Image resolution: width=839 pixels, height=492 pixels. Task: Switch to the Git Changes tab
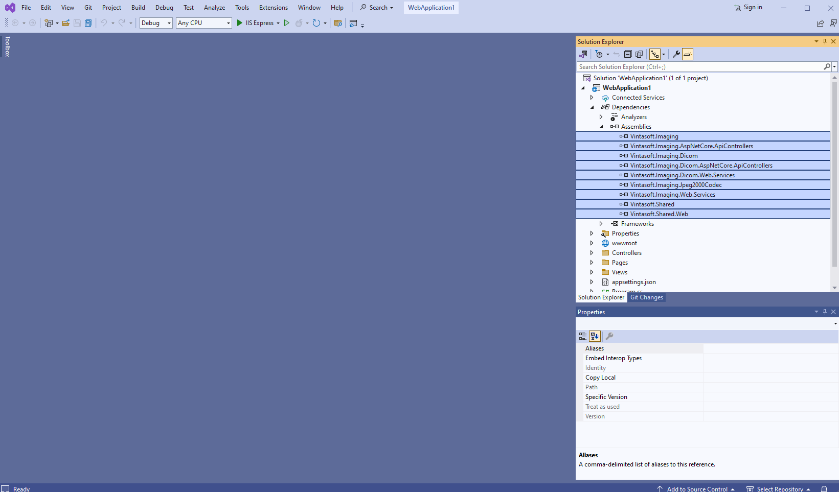[647, 297]
